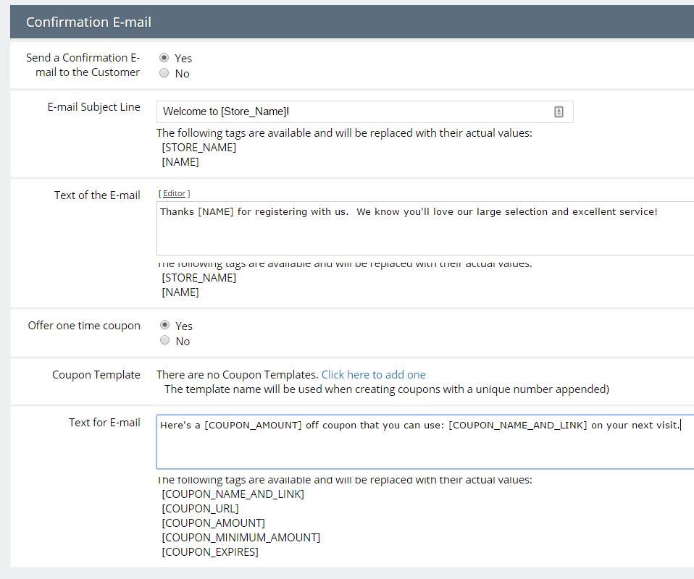Click the E-mail Subject Line label

pos(94,107)
